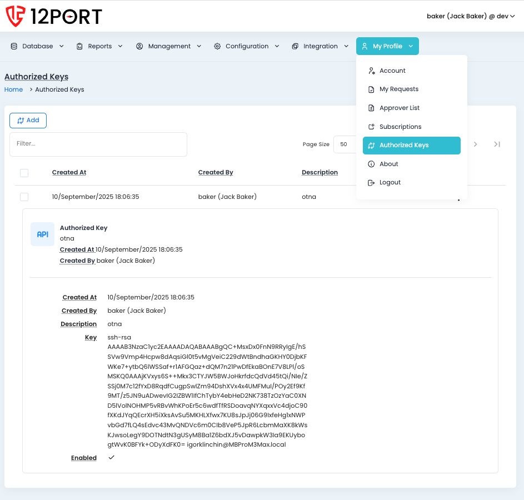Expand the Reports menu

[x=99, y=46]
